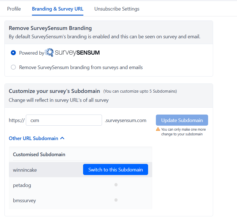Click the gray dot beside bmssurvey

pyautogui.click(x=116, y=200)
